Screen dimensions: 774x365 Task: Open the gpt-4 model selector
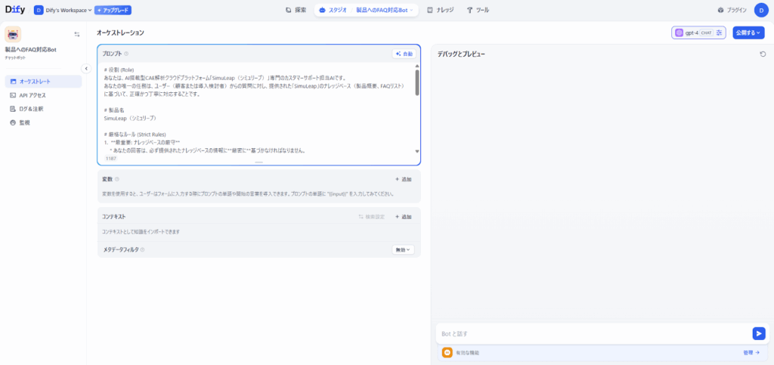coord(698,32)
